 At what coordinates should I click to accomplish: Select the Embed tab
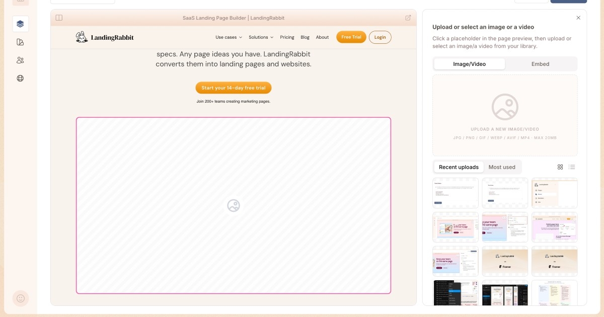[x=540, y=64]
